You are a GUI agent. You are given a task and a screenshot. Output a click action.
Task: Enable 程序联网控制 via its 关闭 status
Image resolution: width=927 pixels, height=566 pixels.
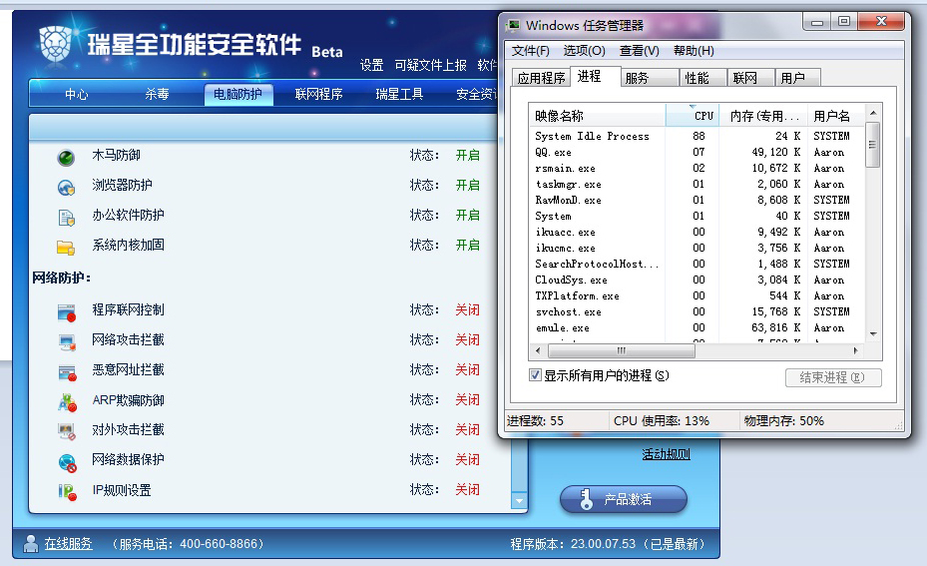pos(467,309)
